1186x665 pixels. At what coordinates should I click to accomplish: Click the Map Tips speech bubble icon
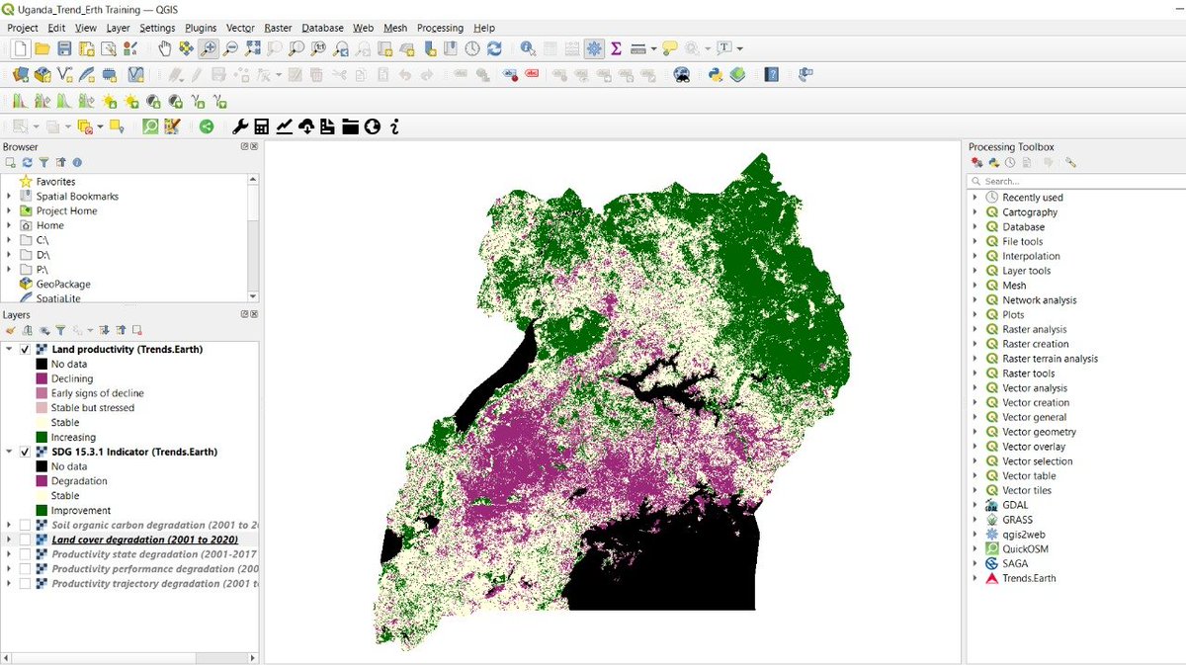click(669, 48)
